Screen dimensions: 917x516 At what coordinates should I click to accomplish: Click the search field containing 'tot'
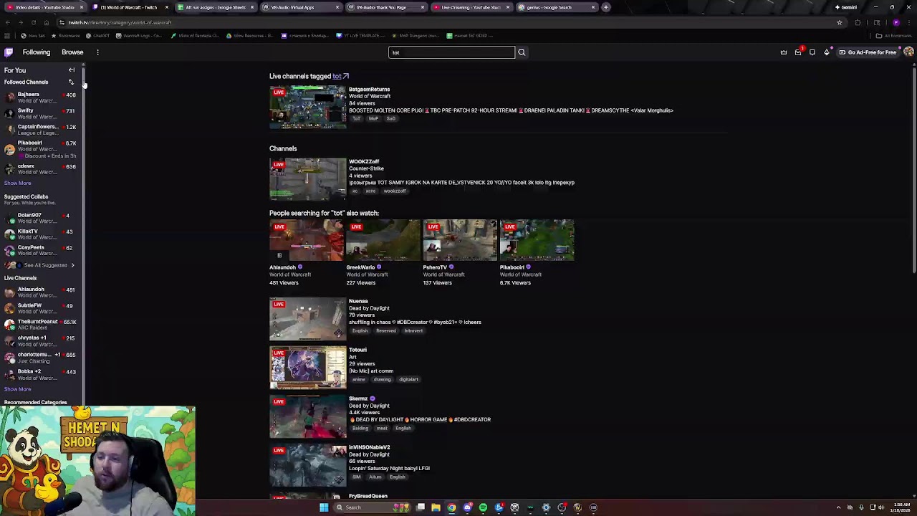(x=451, y=52)
